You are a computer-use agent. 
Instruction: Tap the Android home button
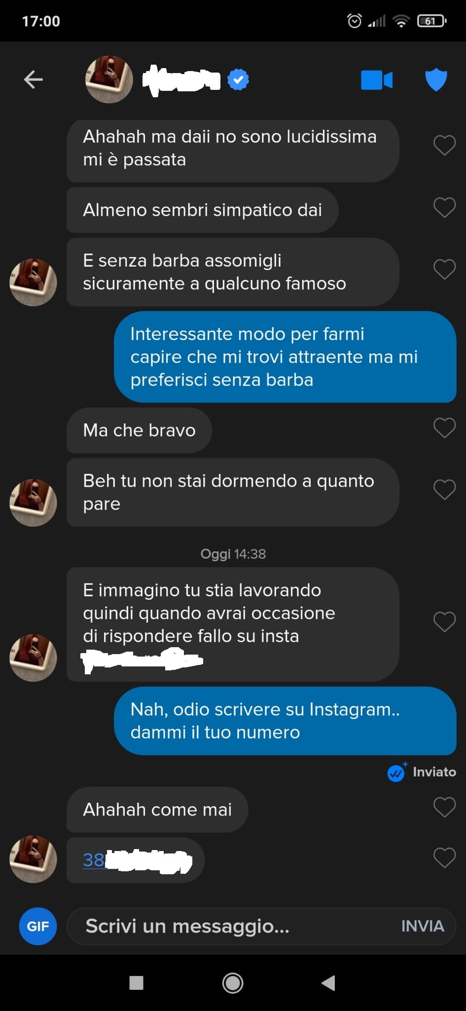click(233, 983)
